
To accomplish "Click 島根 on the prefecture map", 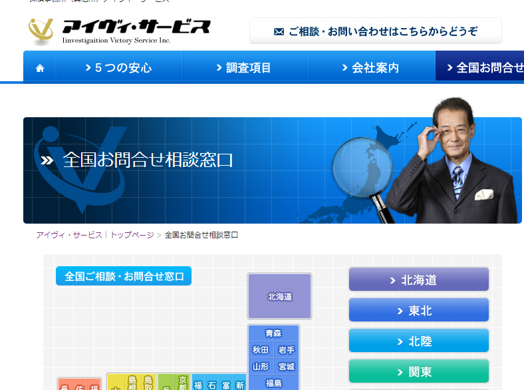I will [x=132, y=383].
